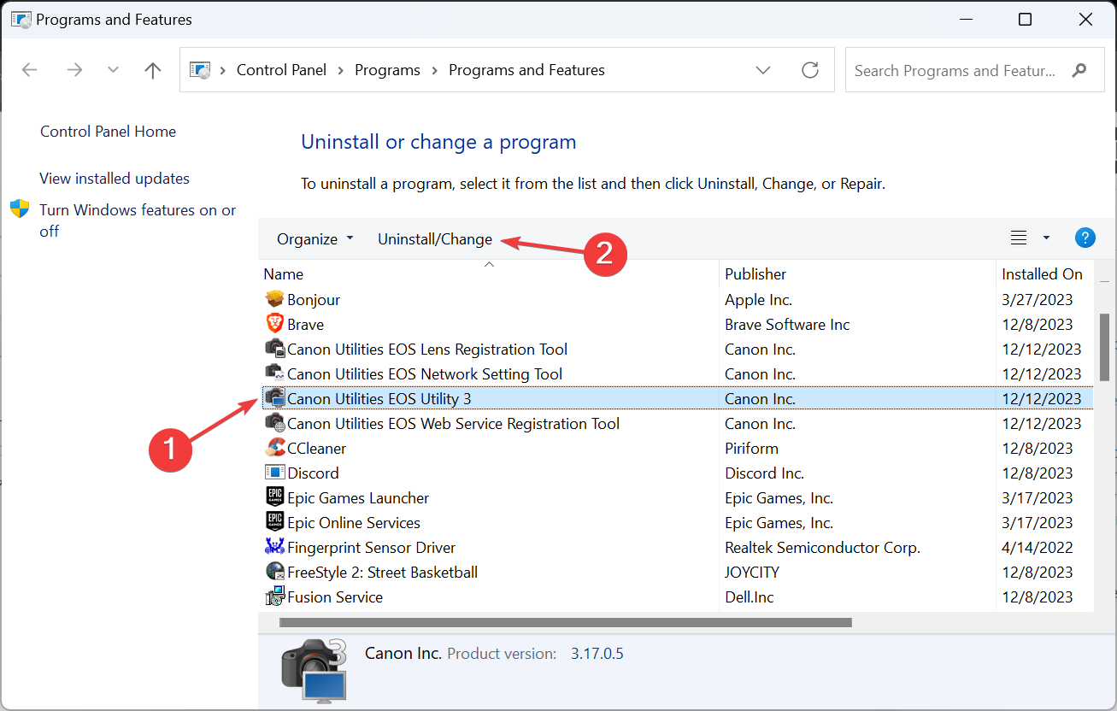
Task: Expand the chevron after Control Panel breadcrumb
Action: pos(340,70)
